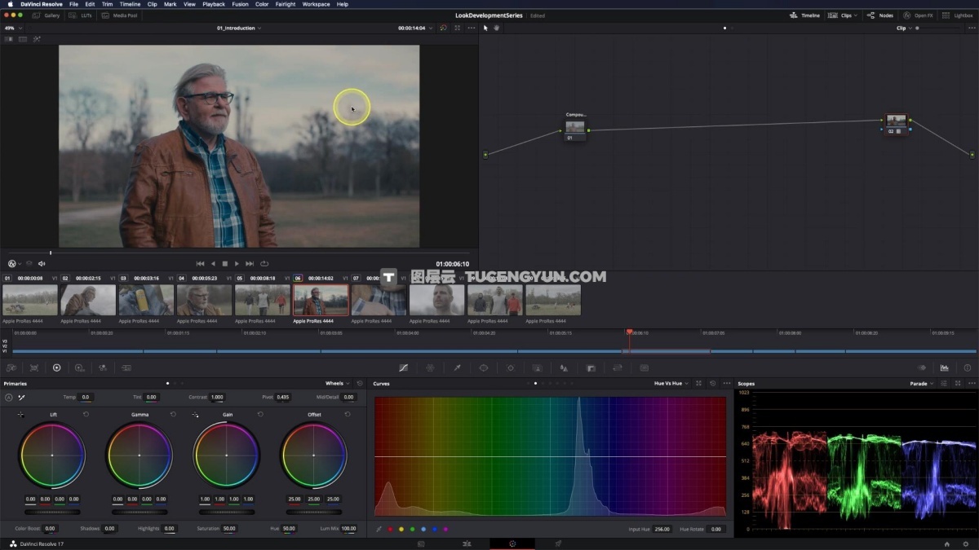979x550 pixels.
Task: Reset the Lift color wheel
Action: 86,415
